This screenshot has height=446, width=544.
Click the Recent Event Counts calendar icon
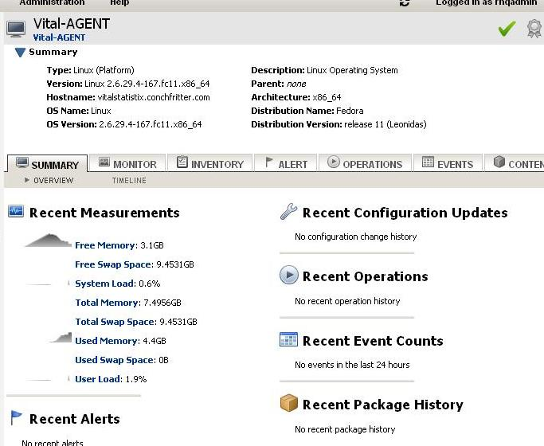point(288,339)
